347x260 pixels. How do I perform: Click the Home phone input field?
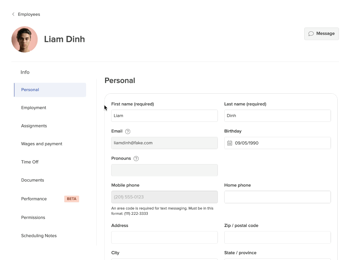tap(277, 197)
